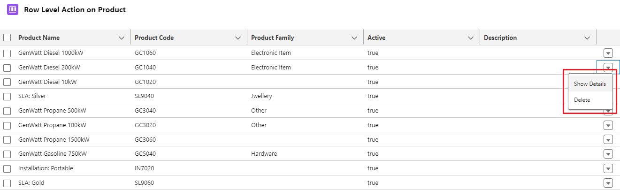Click the purple product icon in header

13,9
